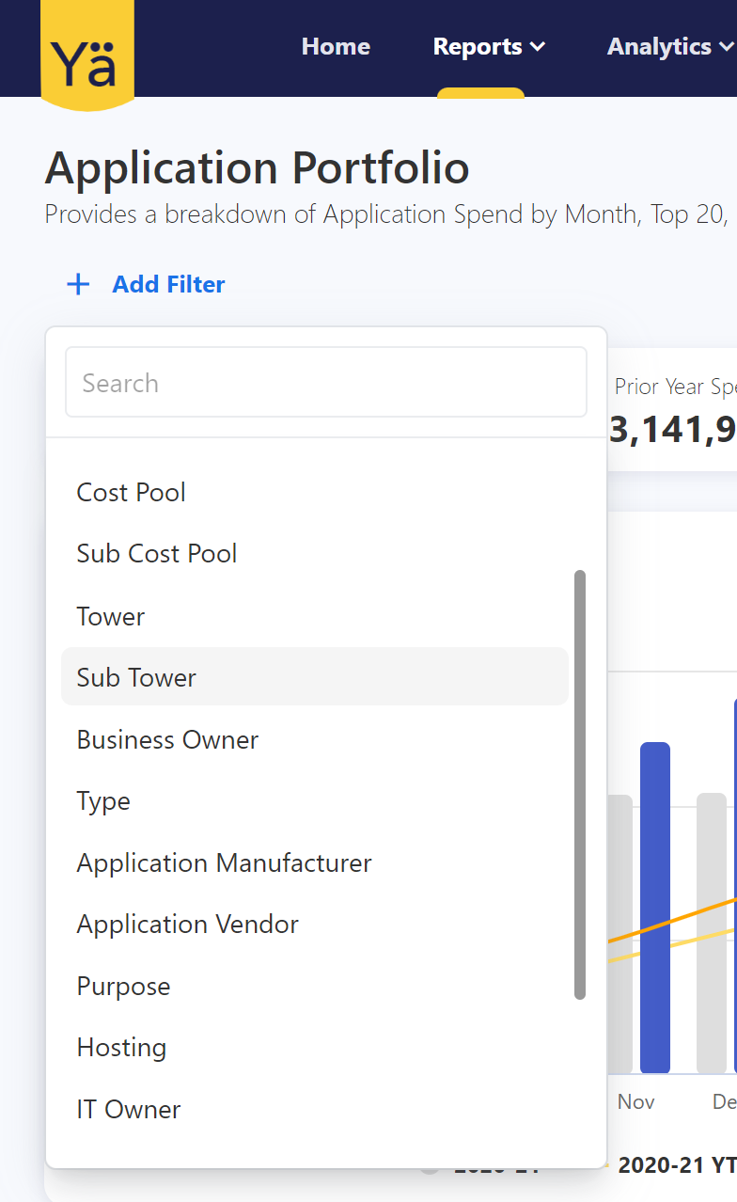Open the Reports dropdown menu
This screenshot has height=1202, width=737.
pyautogui.click(x=488, y=47)
